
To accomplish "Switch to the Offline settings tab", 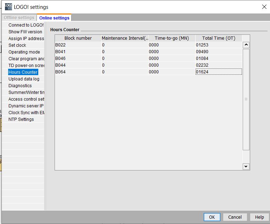I will (19, 18).
